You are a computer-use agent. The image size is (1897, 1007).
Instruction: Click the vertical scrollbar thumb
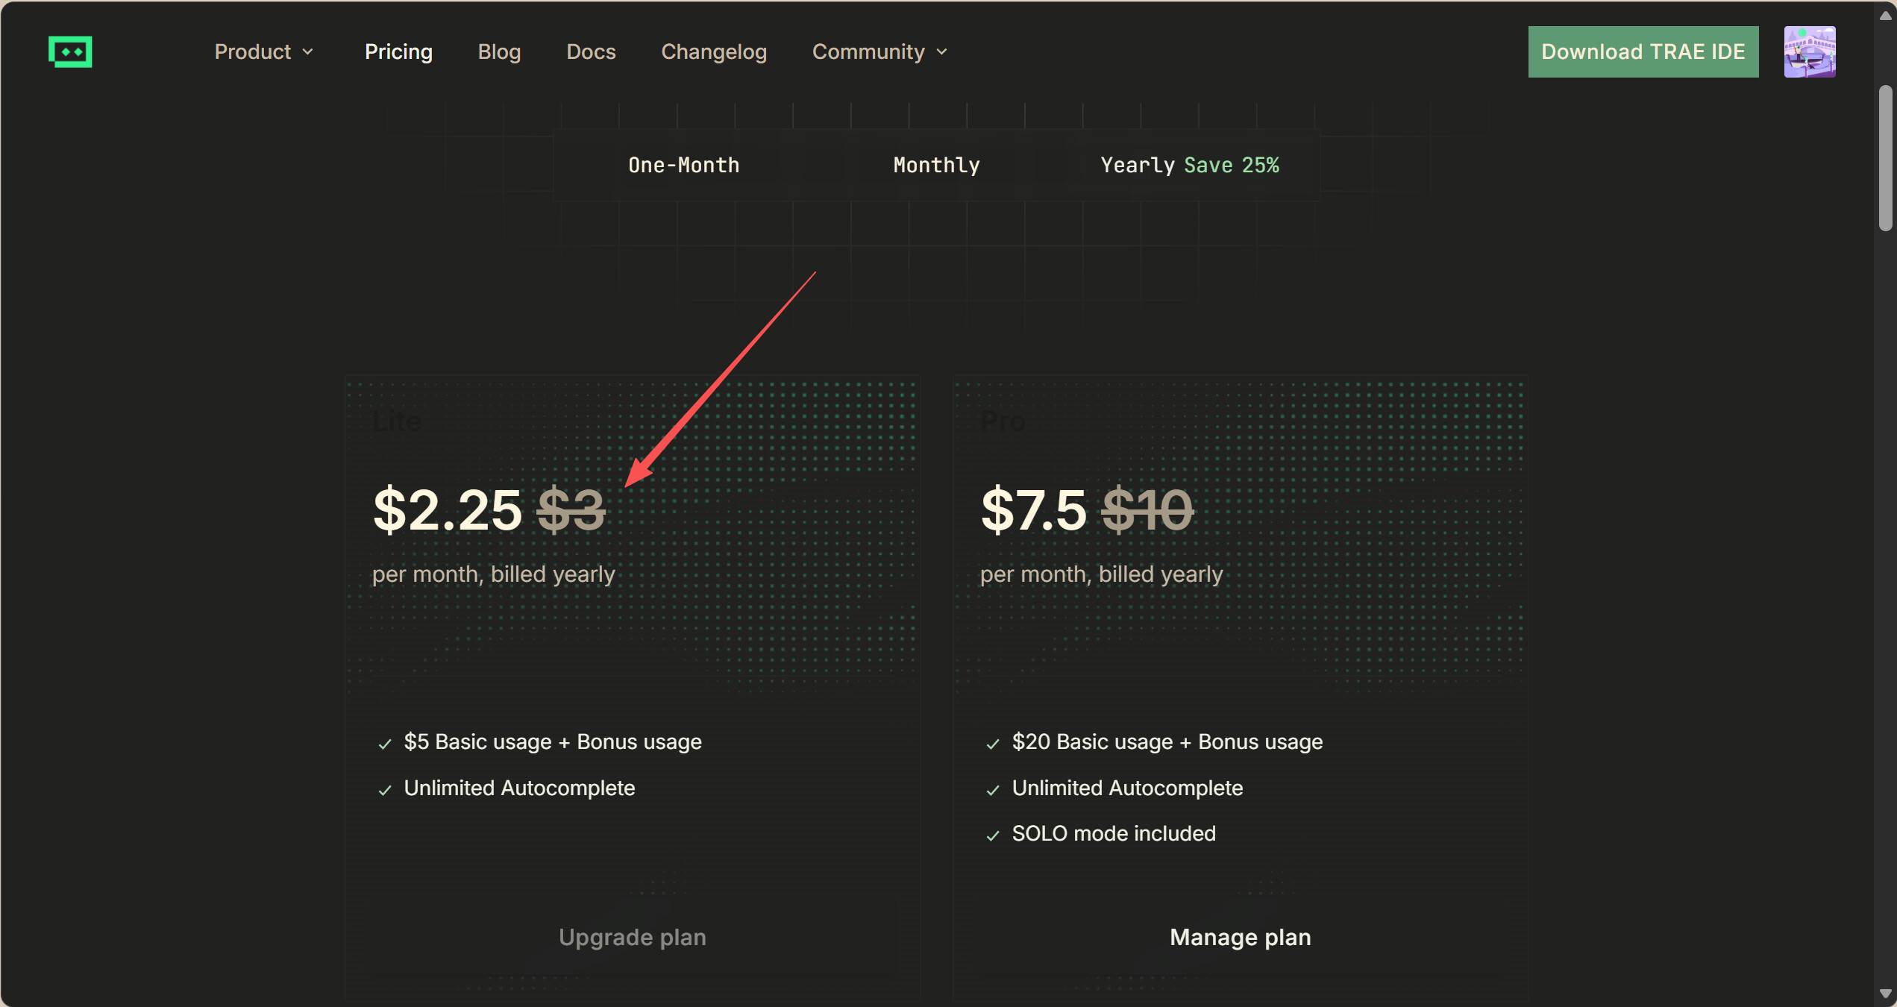pos(1885,157)
